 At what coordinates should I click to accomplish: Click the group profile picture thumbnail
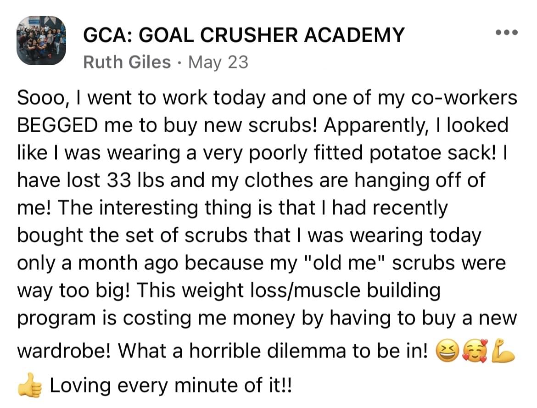pyautogui.click(x=41, y=40)
